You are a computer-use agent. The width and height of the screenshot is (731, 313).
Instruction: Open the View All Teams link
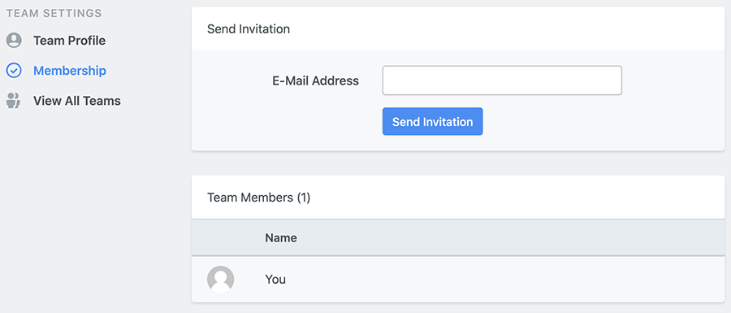(x=77, y=101)
